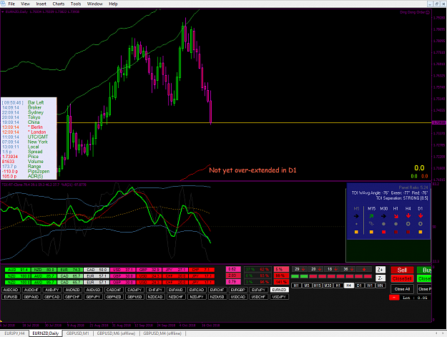Viewport: 447px width, 337px height.
Task: Open the Window menu
Action: (94, 4)
